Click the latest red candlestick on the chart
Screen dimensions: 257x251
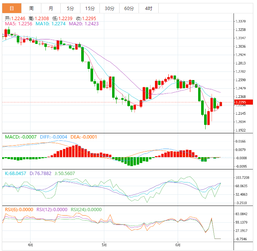click(x=221, y=104)
